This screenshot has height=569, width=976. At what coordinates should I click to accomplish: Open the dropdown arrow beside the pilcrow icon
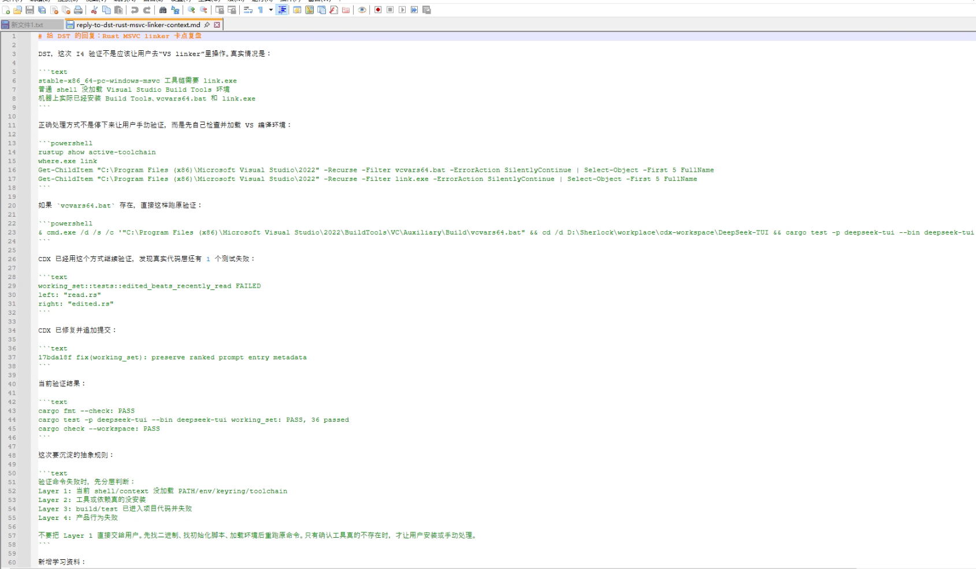[270, 10]
